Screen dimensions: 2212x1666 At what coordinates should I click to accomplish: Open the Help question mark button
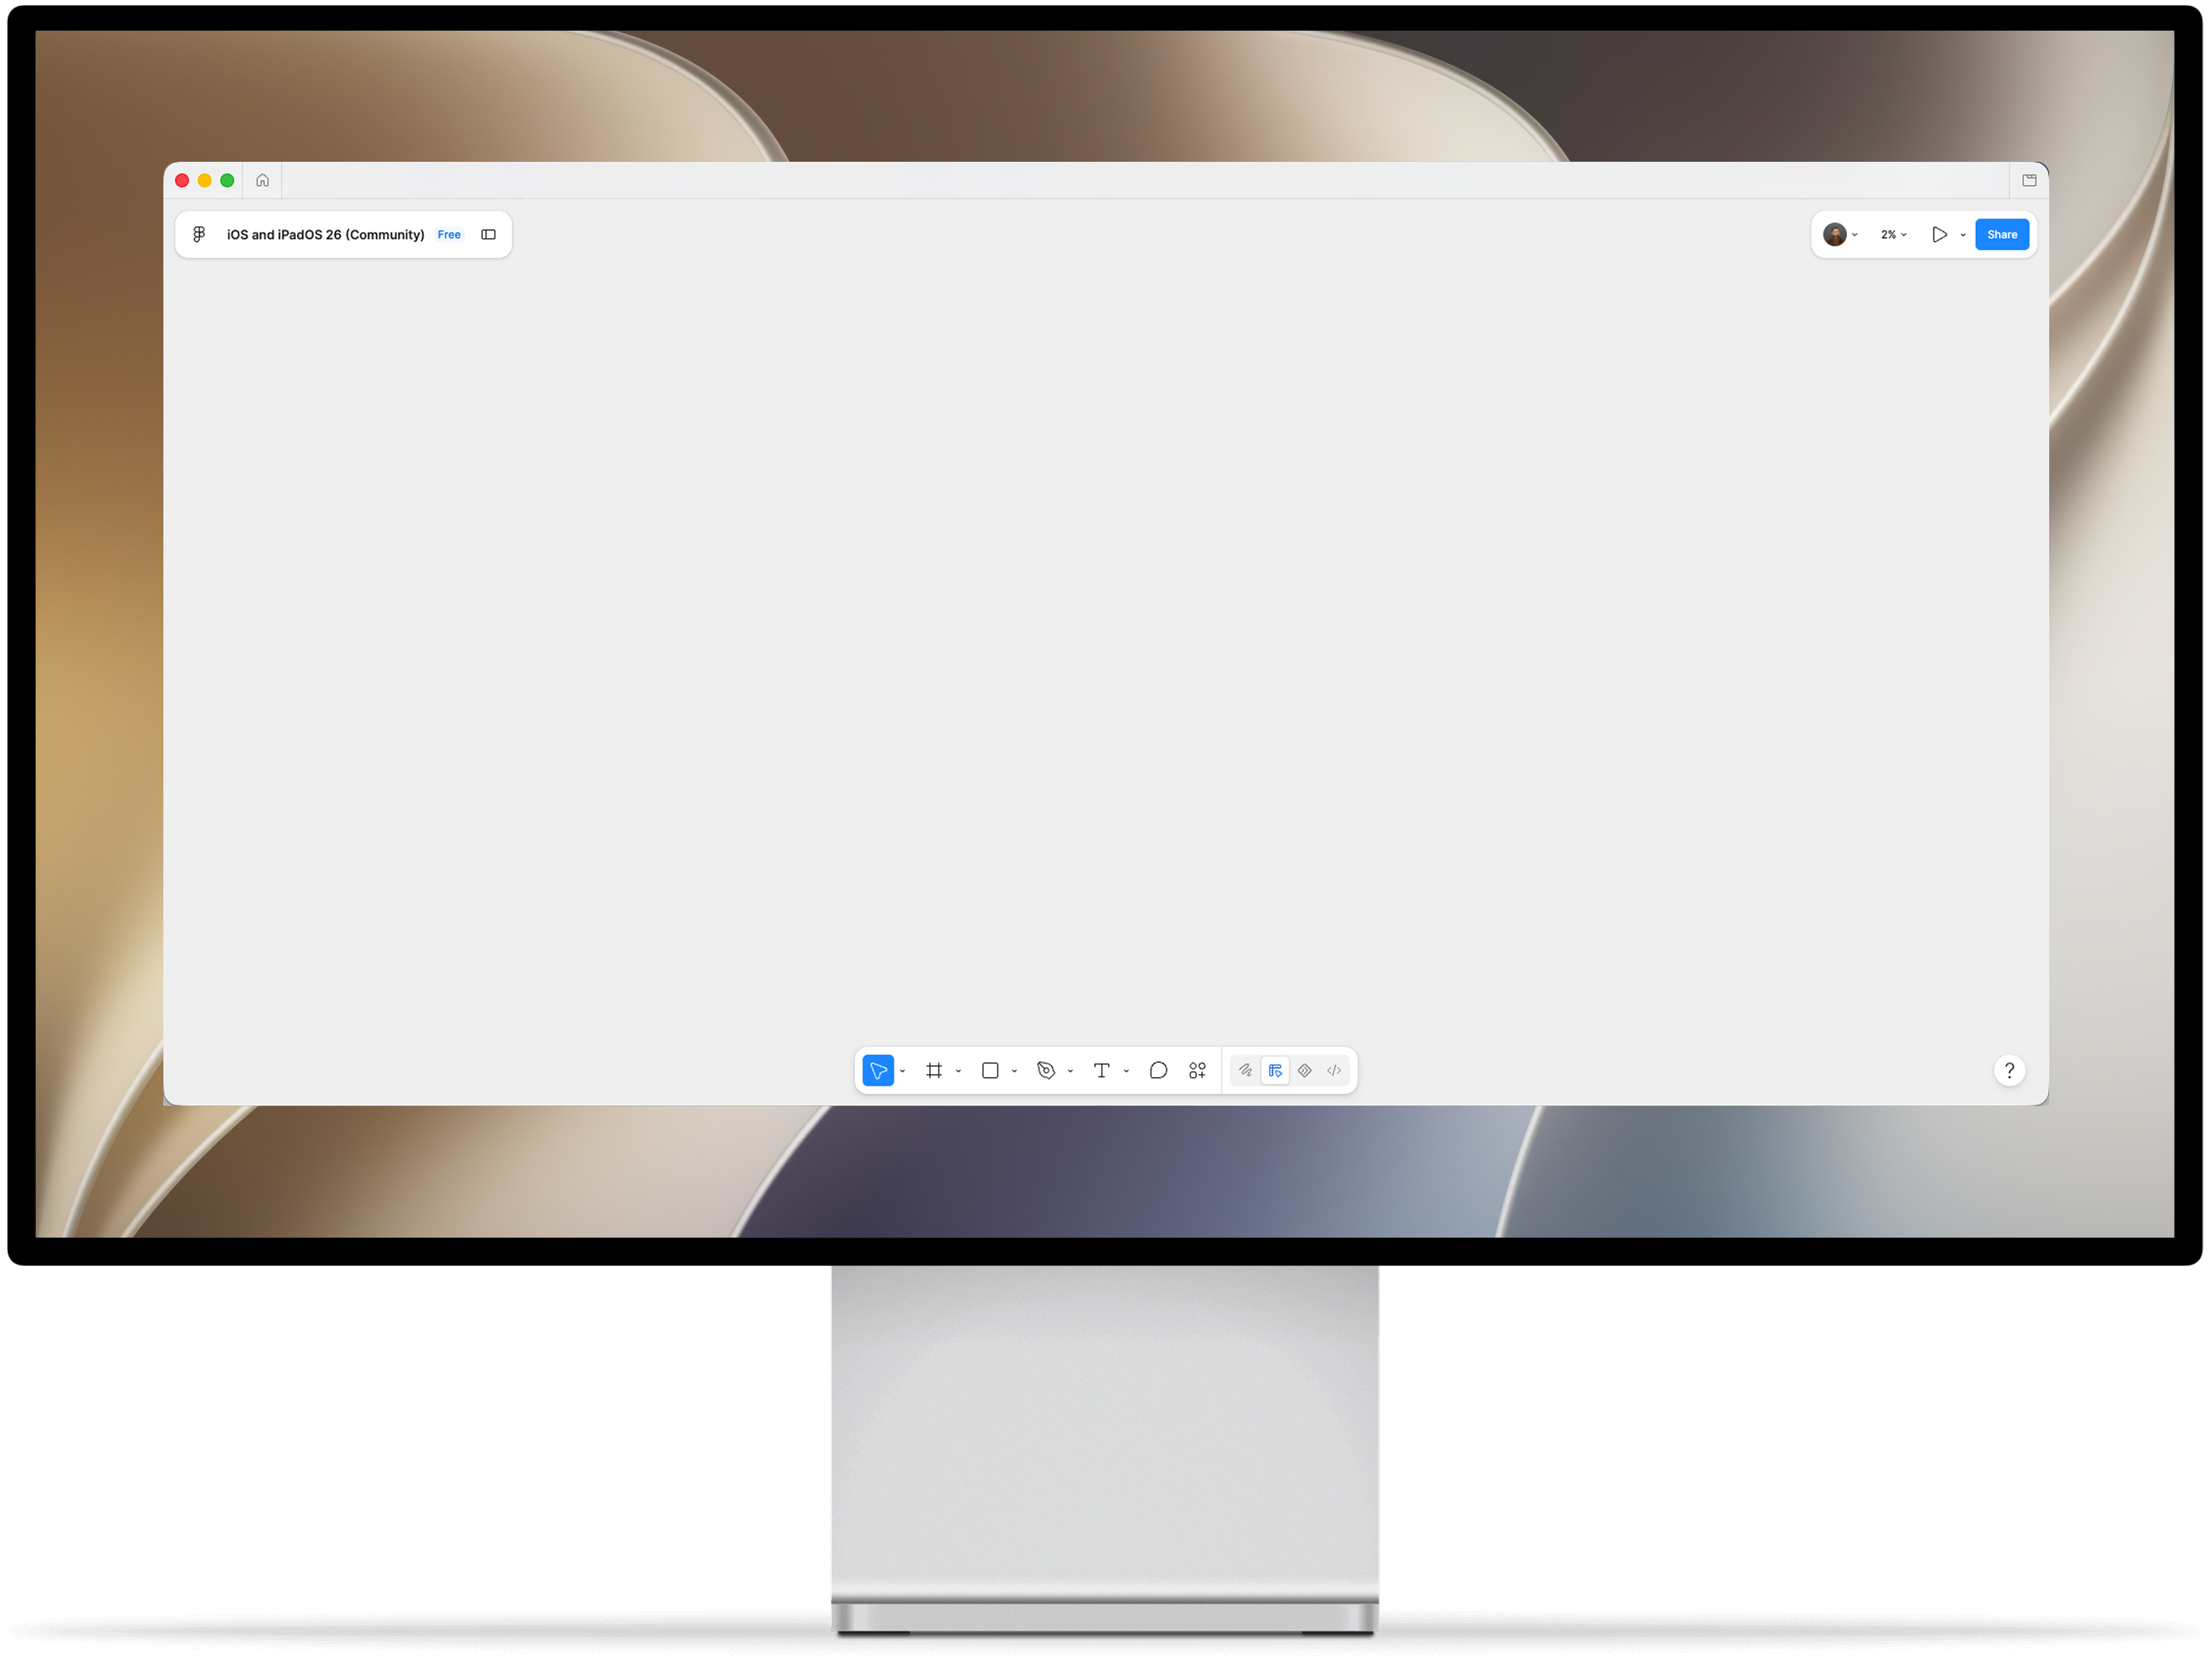tap(2010, 1071)
